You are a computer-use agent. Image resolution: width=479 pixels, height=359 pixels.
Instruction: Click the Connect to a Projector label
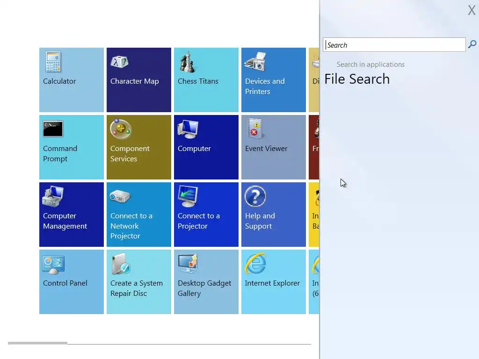point(198,221)
